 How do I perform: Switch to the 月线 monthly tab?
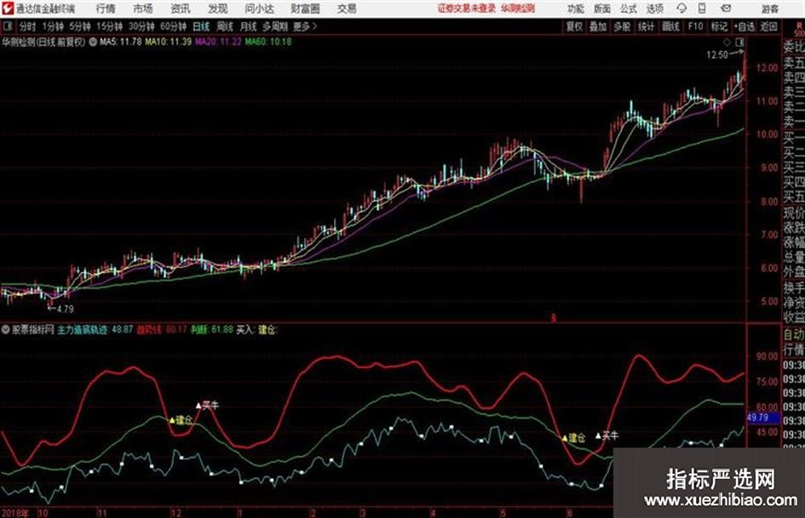tap(249, 26)
